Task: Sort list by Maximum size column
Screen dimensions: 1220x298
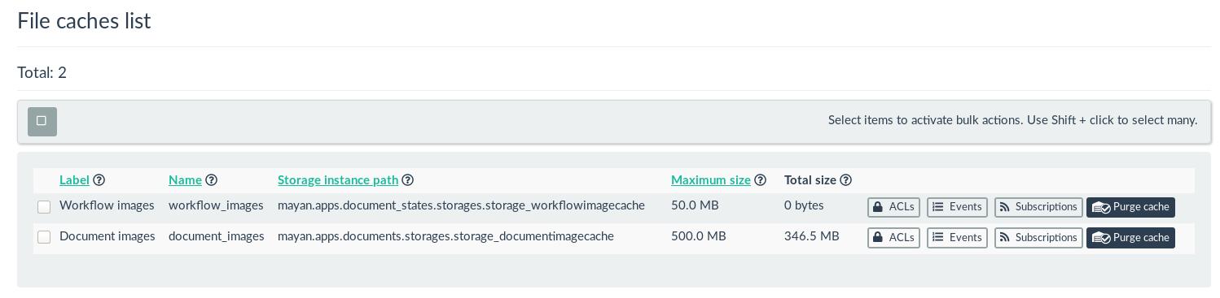Action: click(x=711, y=180)
